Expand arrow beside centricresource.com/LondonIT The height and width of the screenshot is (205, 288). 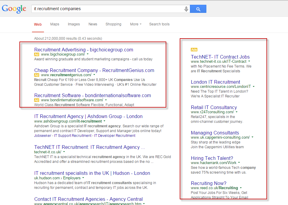[254, 86]
